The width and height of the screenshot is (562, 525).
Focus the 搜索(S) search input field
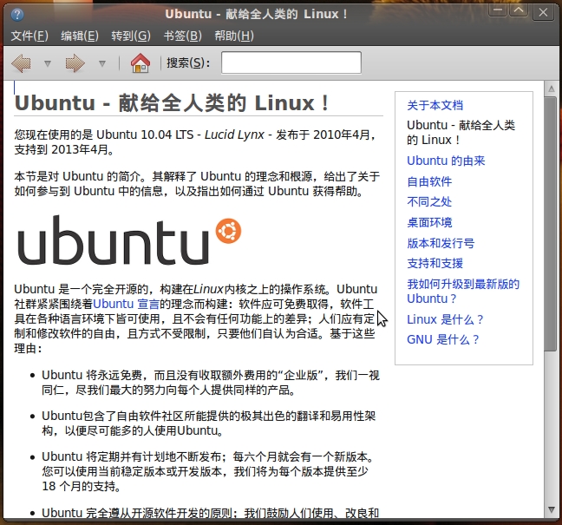pyautogui.click(x=291, y=62)
